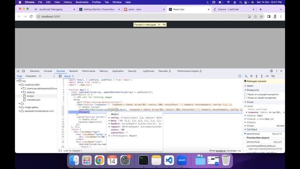
Task: Switch to the Elements panel tab
Action: [x=35, y=71]
